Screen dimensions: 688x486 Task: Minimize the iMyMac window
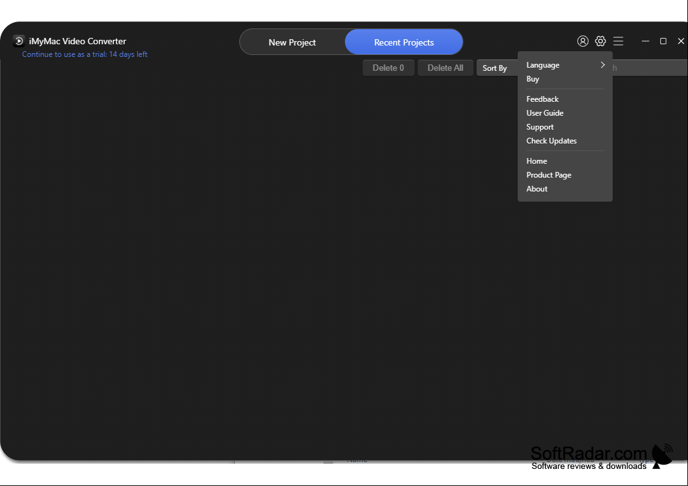(646, 40)
